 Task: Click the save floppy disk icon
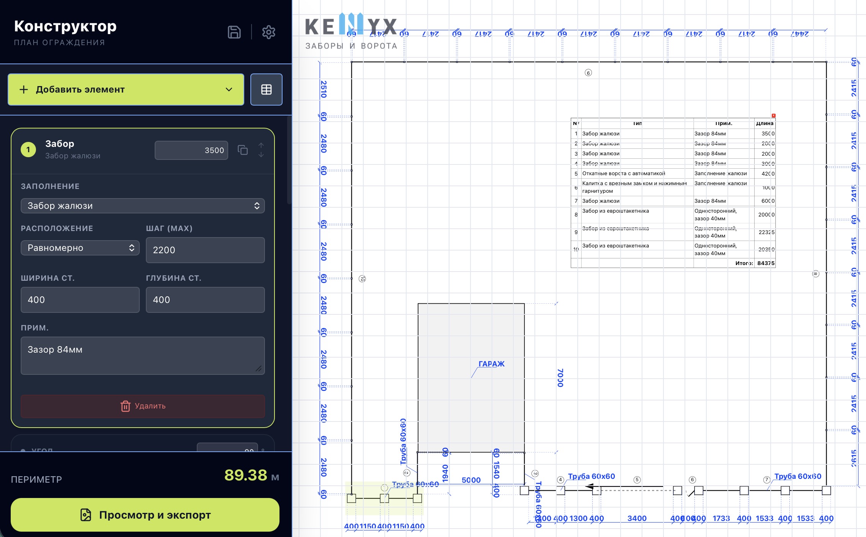234,32
